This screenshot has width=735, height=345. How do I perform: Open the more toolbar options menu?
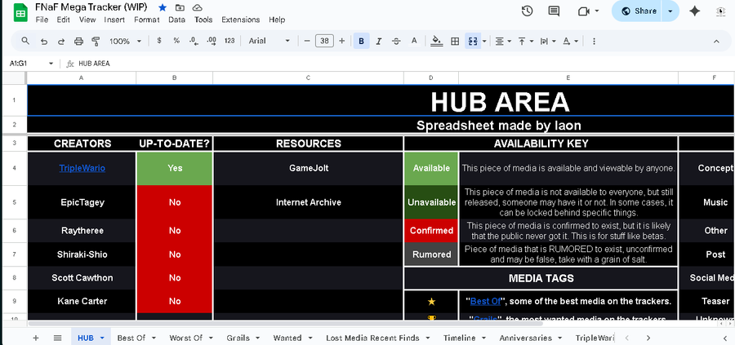[594, 42]
